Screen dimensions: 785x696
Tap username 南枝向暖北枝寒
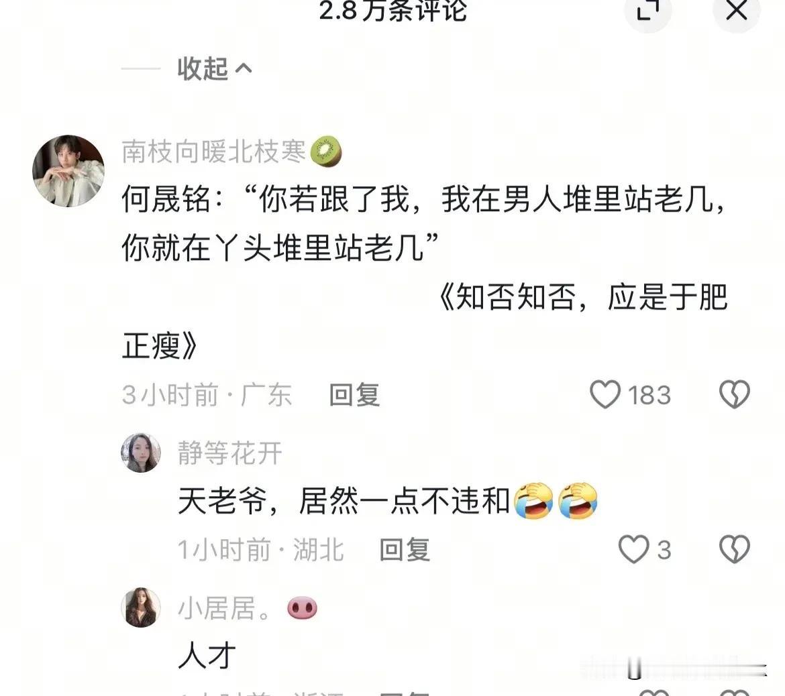pyautogui.click(x=214, y=151)
